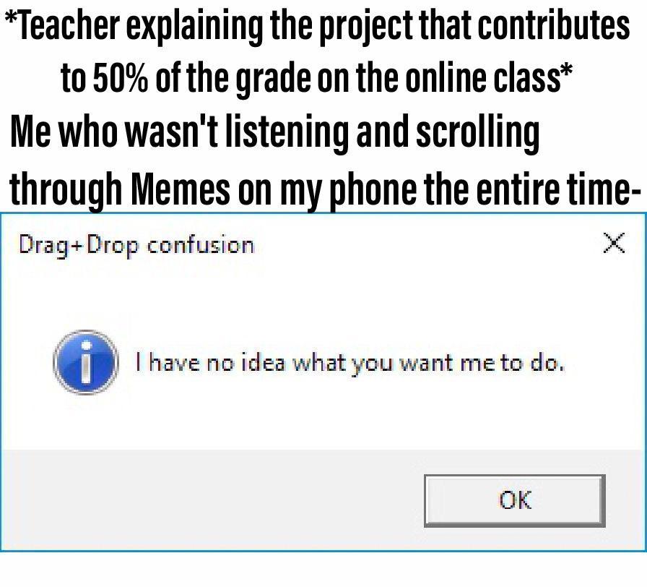Dismiss the Drag+Drop confusion dialog with OK
The width and height of the screenshot is (647, 587).
[x=514, y=500]
